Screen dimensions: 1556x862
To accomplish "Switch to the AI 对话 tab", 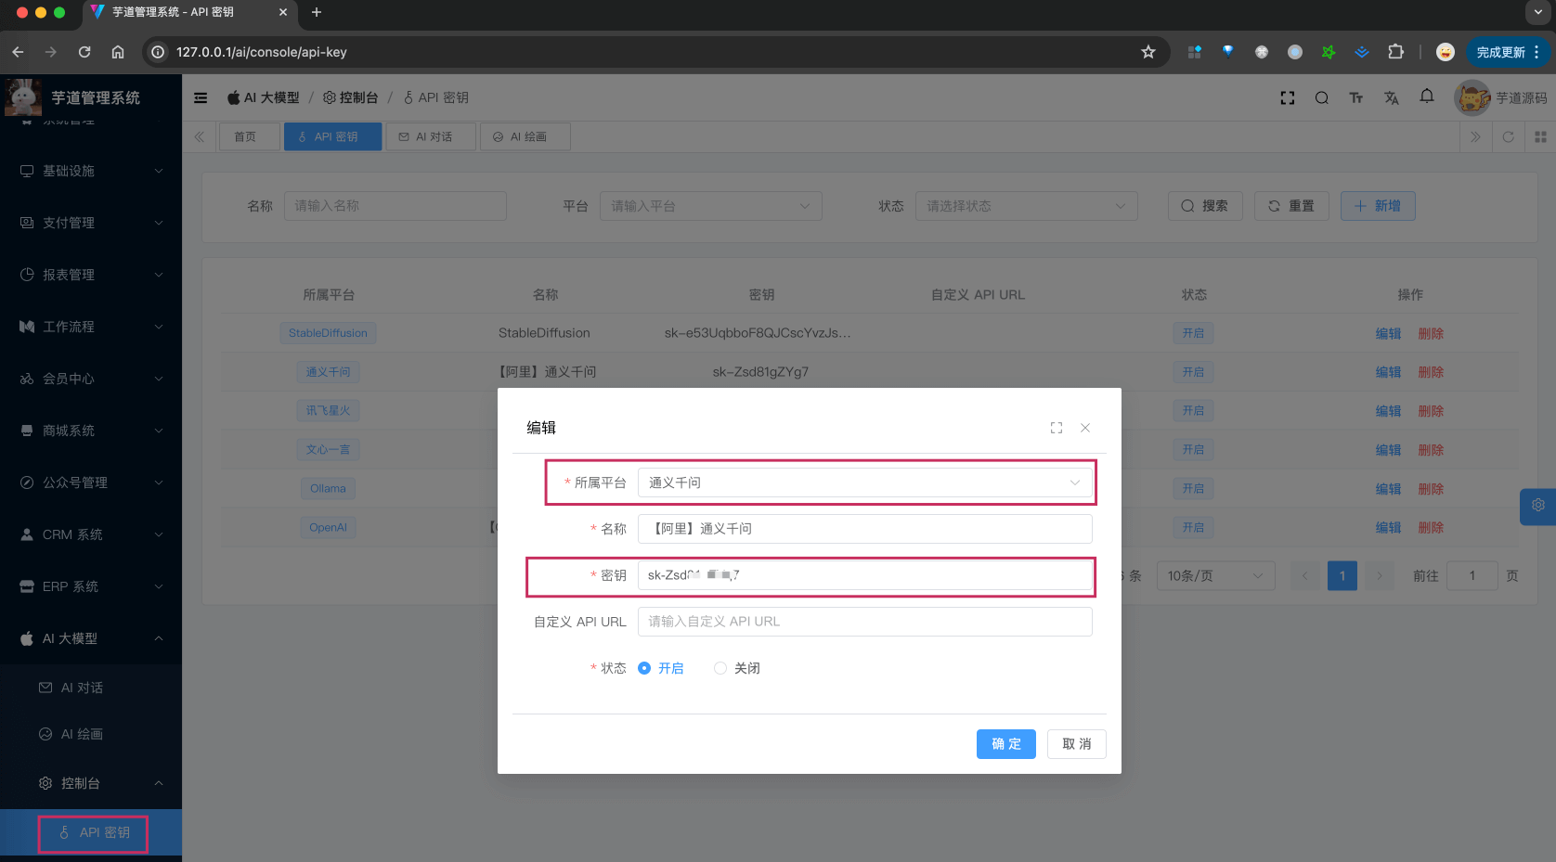I will (x=431, y=136).
